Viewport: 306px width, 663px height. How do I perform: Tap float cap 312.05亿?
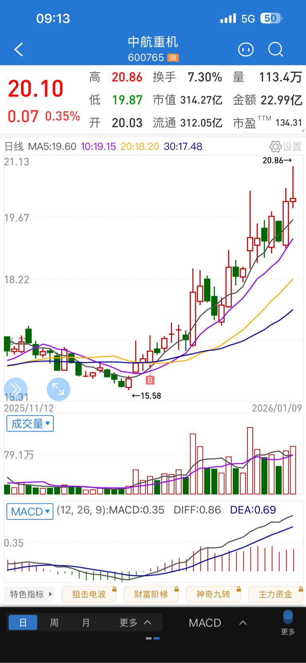pos(201,123)
